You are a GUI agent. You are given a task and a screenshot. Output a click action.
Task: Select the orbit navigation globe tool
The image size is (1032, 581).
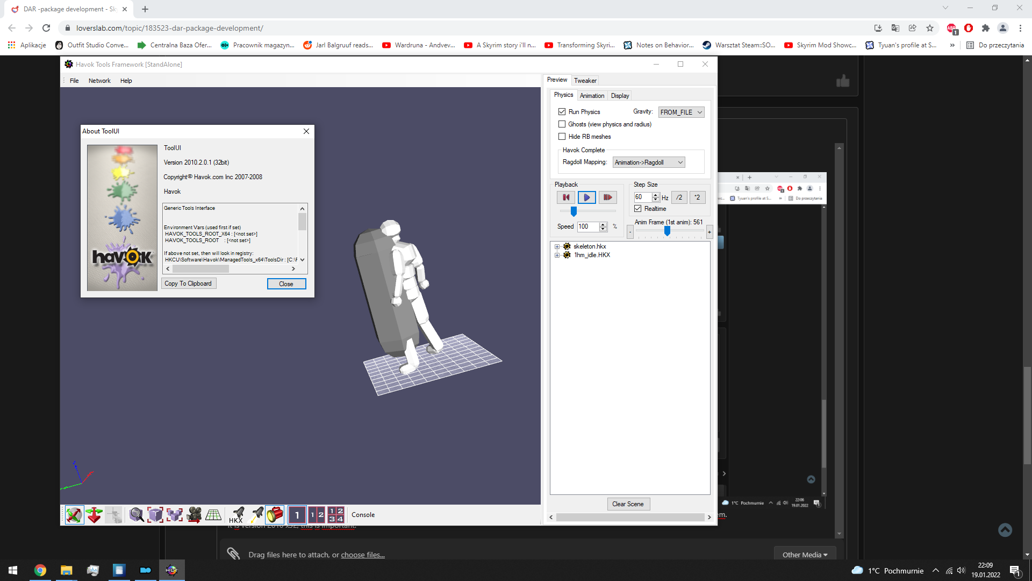coord(74,515)
